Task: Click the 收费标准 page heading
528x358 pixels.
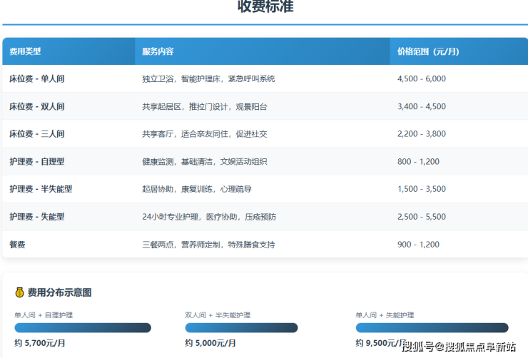Action: click(x=265, y=7)
